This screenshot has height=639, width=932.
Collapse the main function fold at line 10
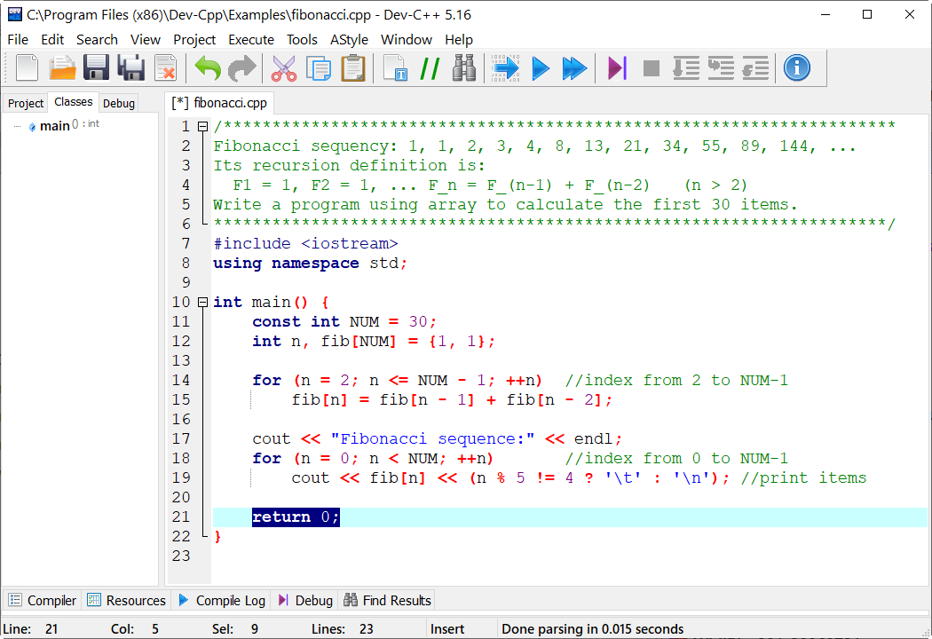(x=202, y=303)
